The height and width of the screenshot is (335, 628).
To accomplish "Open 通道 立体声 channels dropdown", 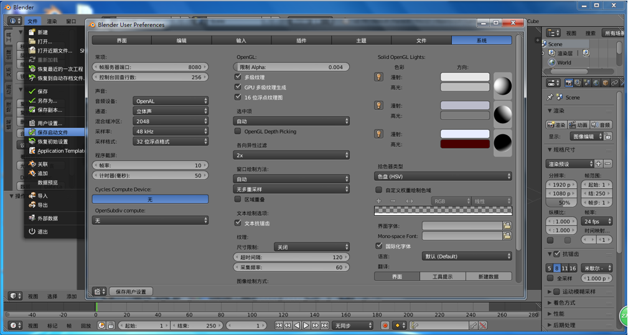I will point(171,111).
